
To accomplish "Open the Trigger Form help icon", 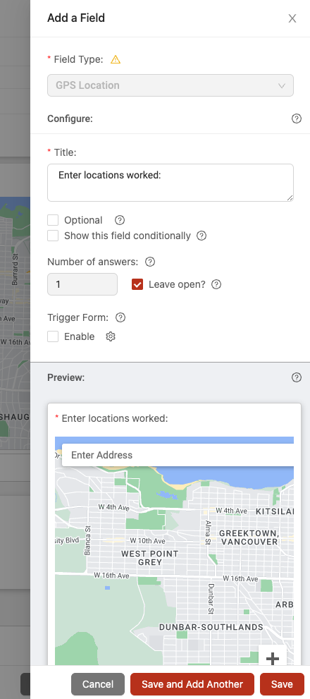I will [x=120, y=317].
